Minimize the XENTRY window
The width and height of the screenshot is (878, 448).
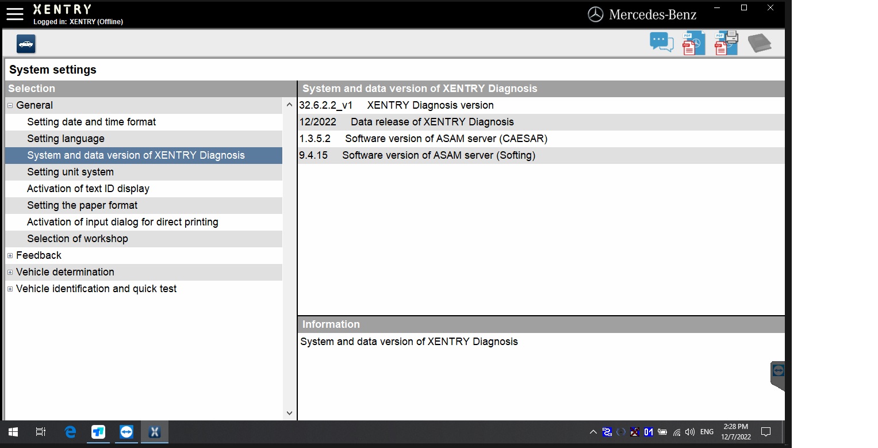pyautogui.click(x=717, y=8)
